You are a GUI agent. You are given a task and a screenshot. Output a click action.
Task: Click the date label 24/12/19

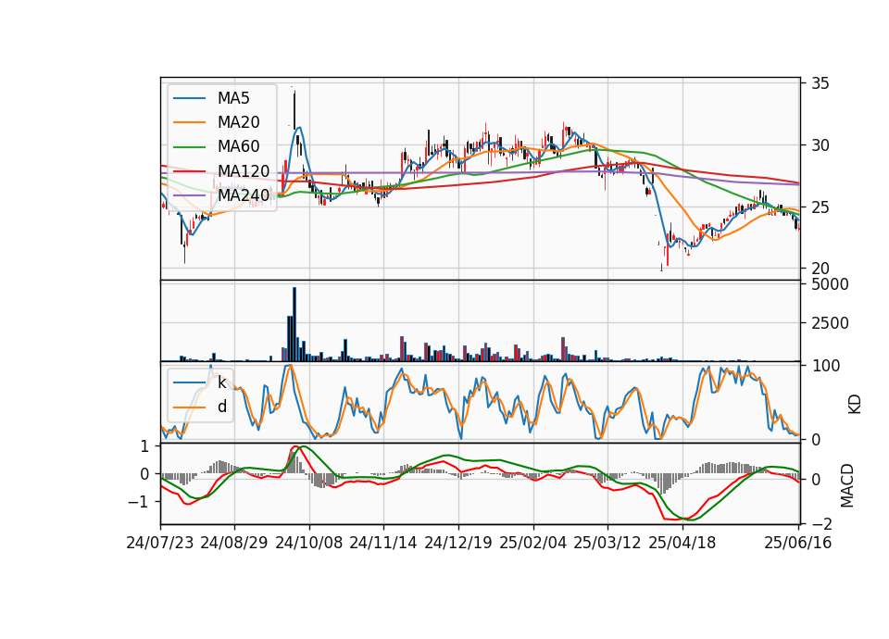click(x=458, y=543)
